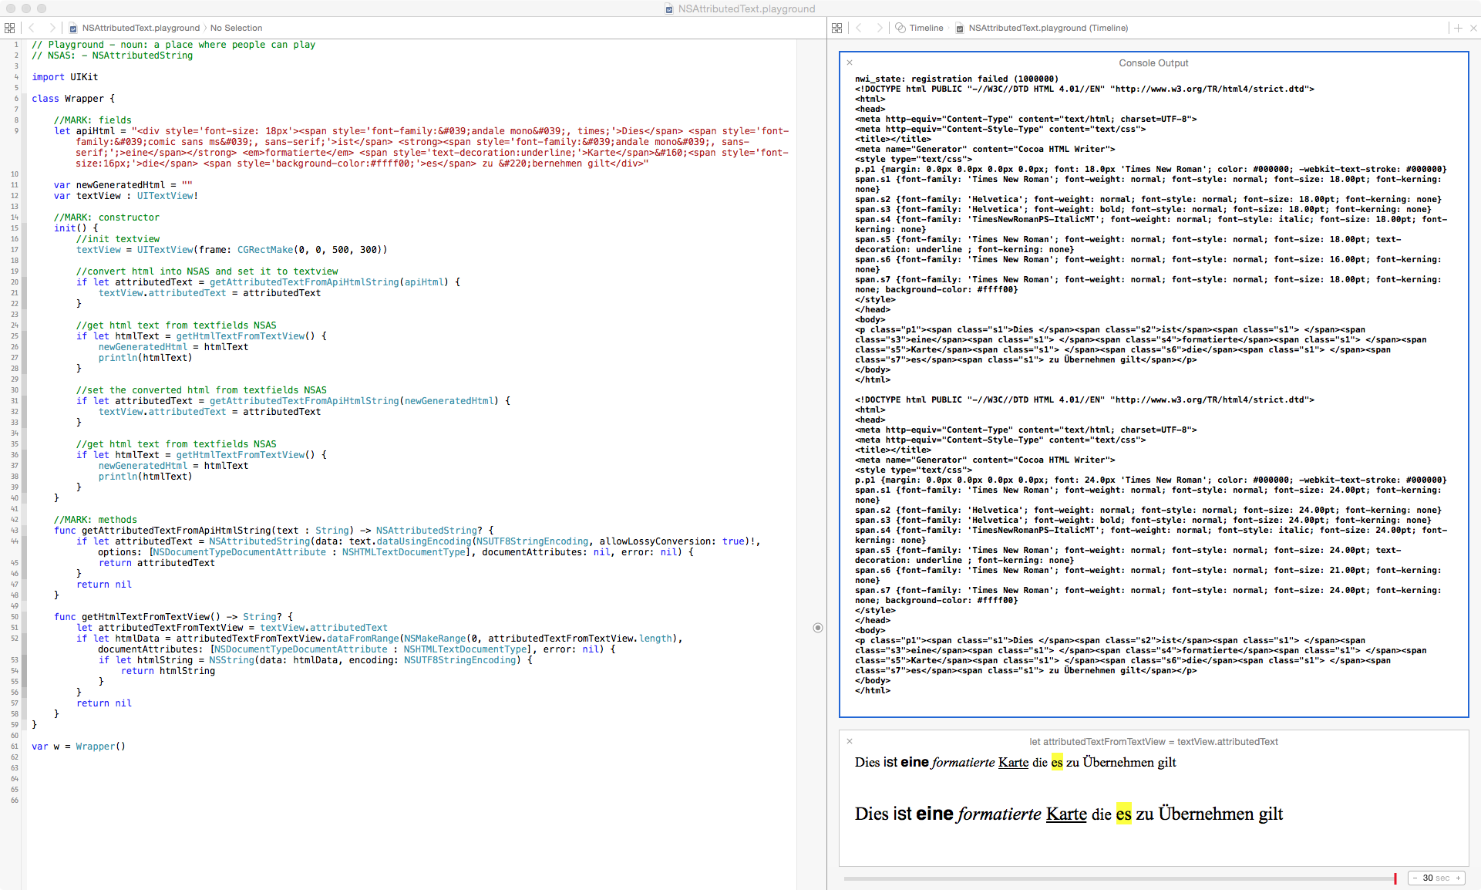
Task: Close the Timeline assistant editor pane
Action: [x=1473, y=28]
